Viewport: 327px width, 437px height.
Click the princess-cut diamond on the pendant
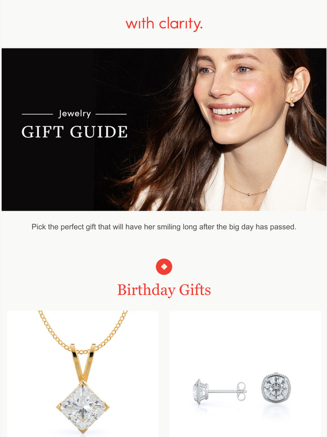[x=83, y=406]
